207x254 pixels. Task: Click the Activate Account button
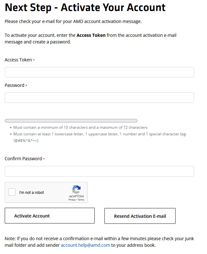tap(50, 216)
